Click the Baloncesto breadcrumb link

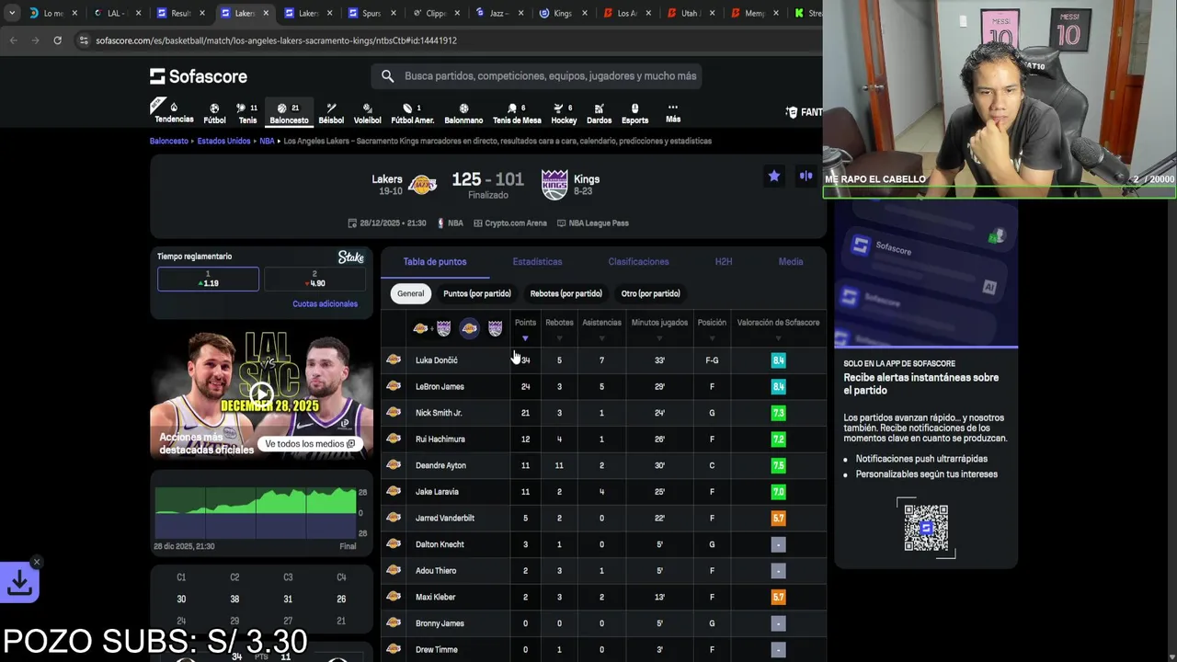169,142
